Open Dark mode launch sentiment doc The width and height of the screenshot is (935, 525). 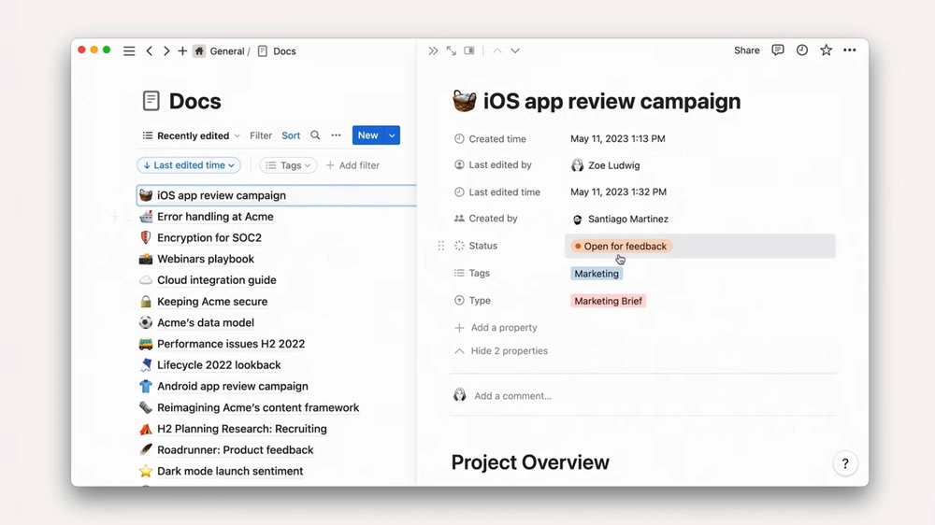[x=230, y=472]
